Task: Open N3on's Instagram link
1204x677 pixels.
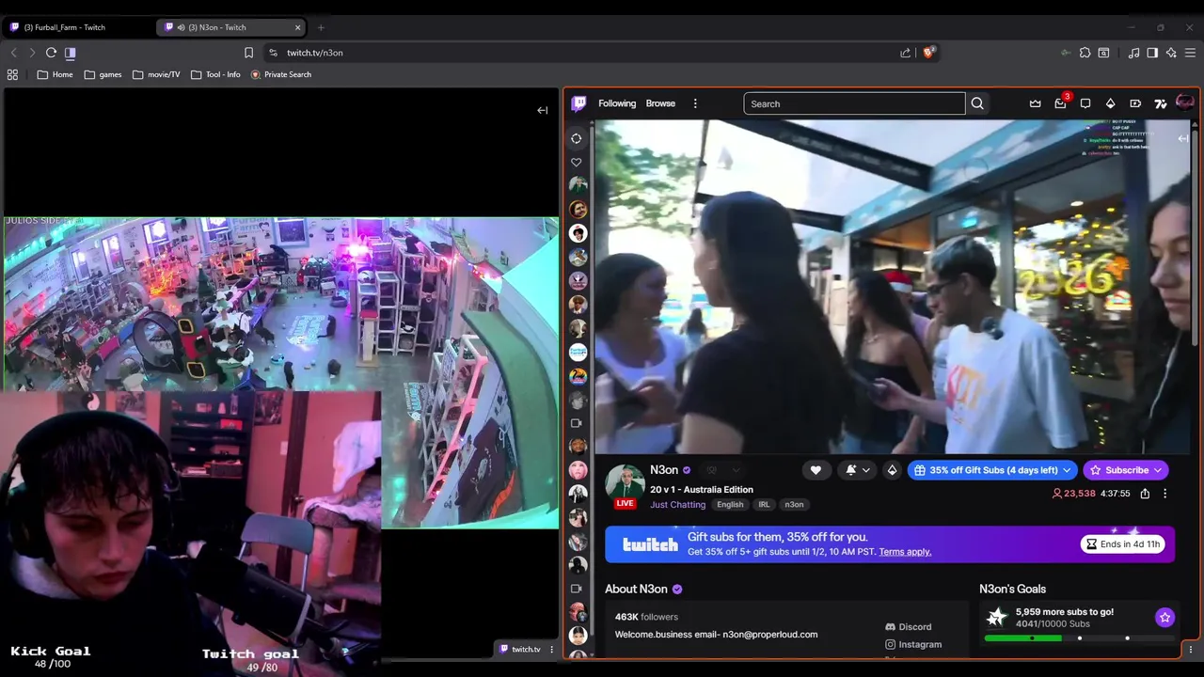Action: 913,645
